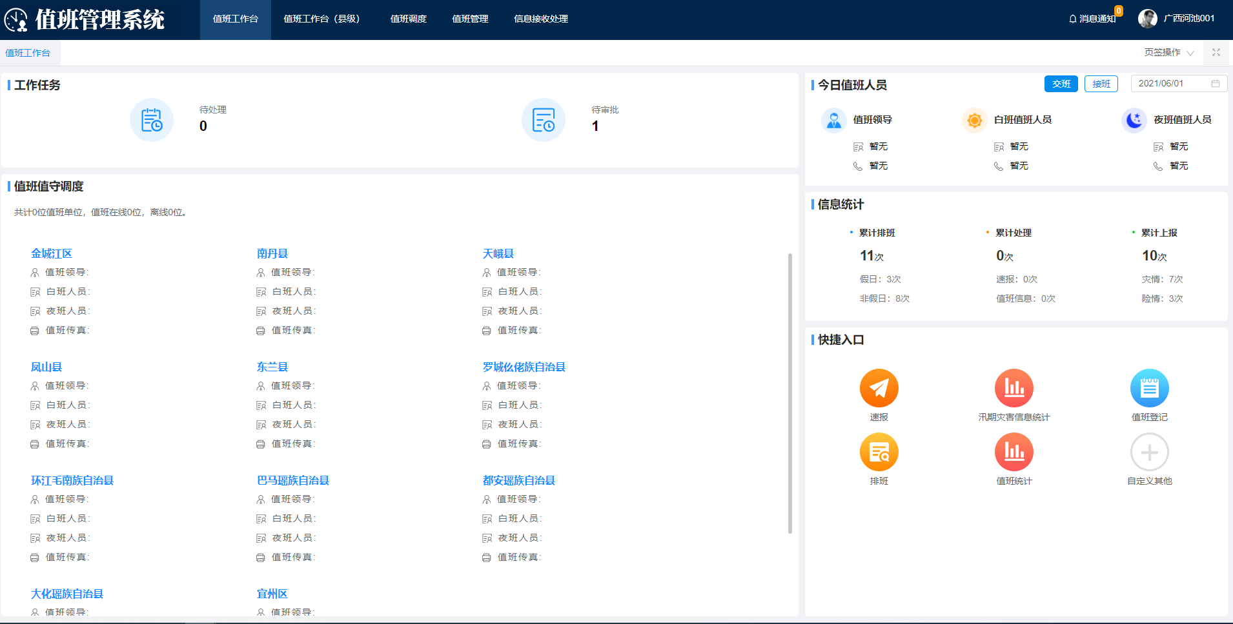Click phone icon under 值班领导
Viewport: 1233px width, 624px height.
coord(858,166)
